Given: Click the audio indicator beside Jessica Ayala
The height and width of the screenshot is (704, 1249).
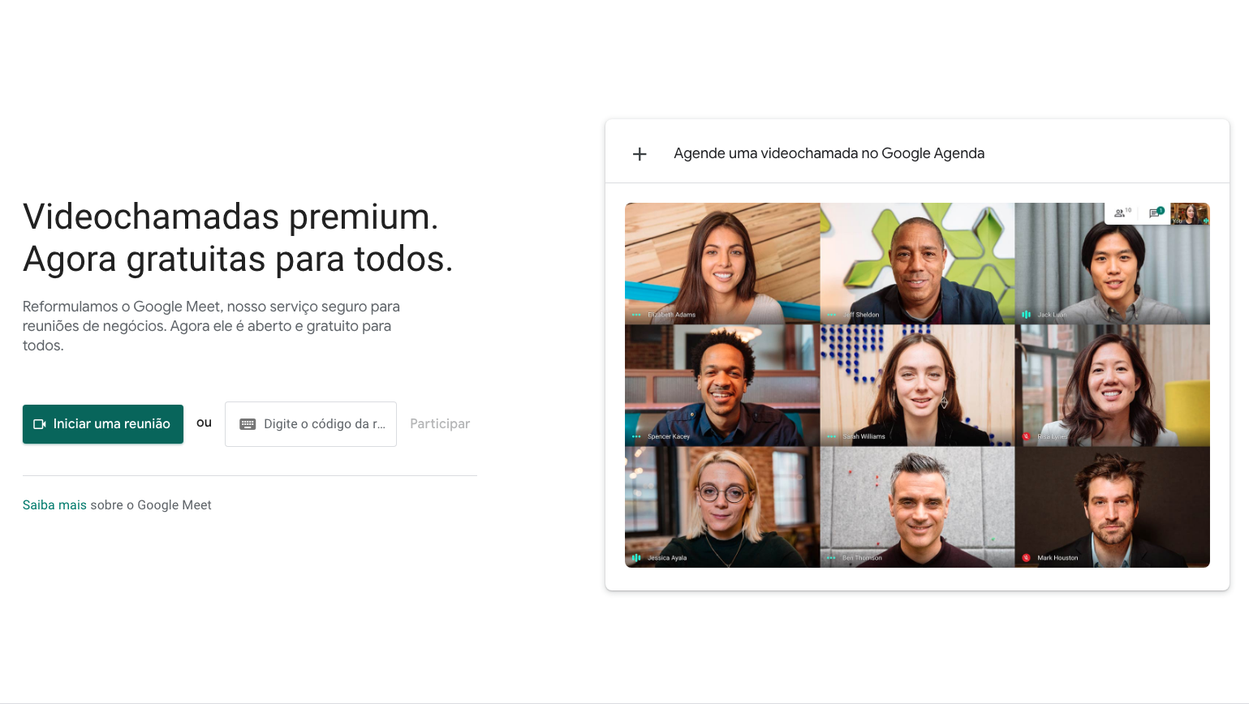Looking at the screenshot, I should point(636,558).
